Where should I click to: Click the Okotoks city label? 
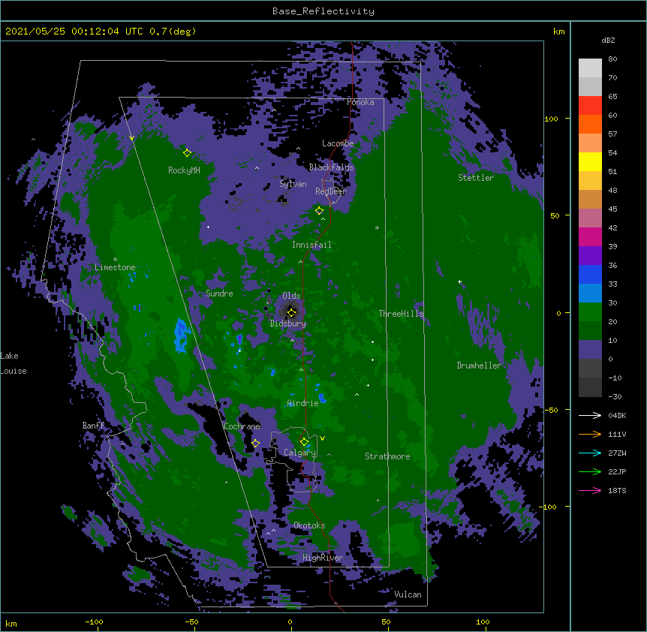pos(309,525)
